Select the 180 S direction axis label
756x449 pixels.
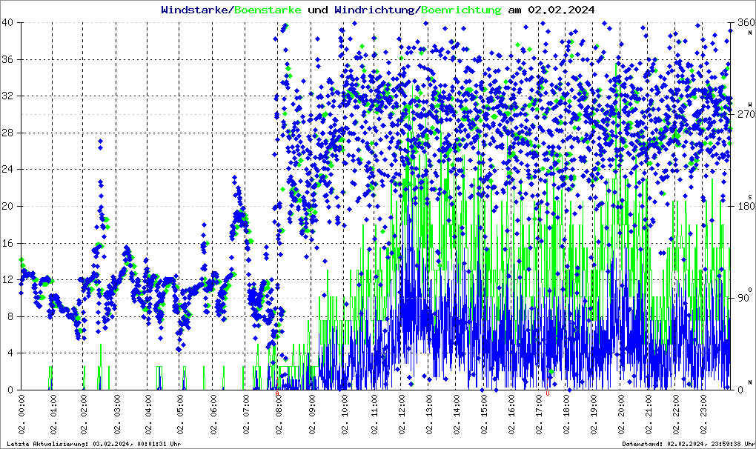744,207
